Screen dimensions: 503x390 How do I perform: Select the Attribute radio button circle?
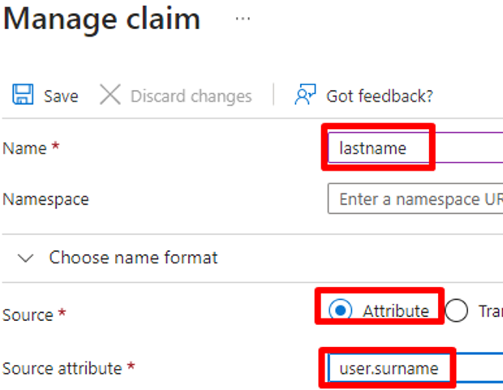342,310
